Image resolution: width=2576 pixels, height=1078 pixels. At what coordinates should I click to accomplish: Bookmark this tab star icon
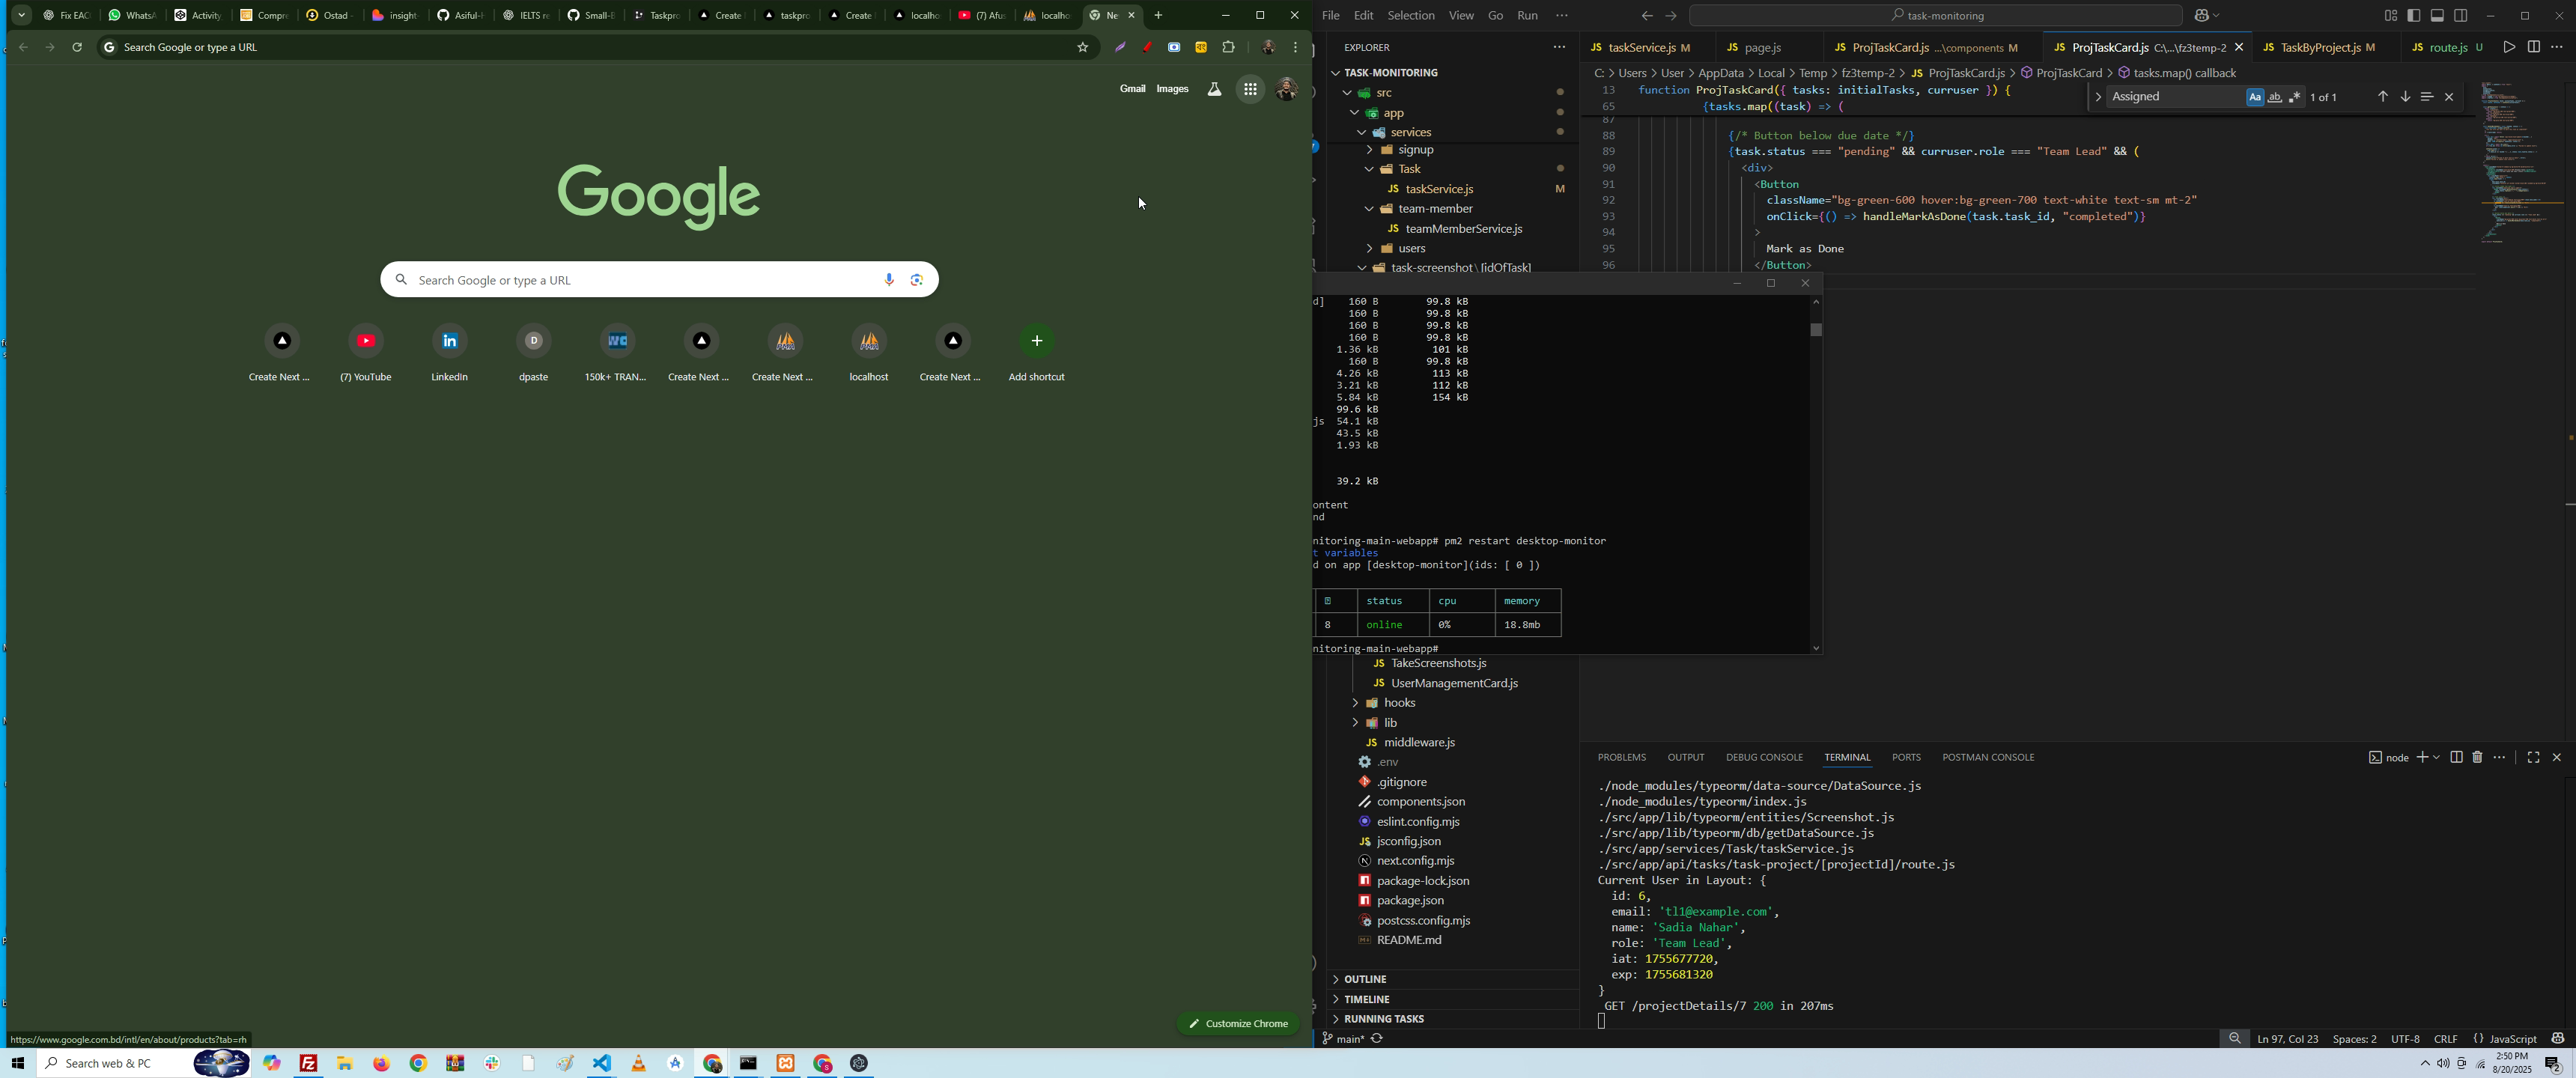pyautogui.click(x=1082, y=47)
